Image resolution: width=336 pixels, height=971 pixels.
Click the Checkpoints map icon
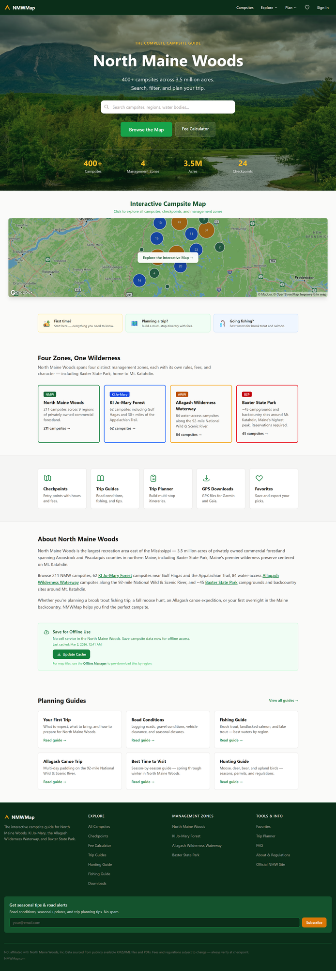[x=47, y=478]
